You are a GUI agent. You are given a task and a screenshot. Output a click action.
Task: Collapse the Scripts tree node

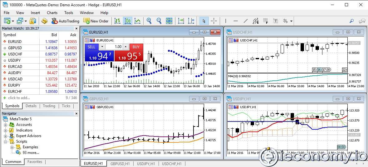click(x=5, y=141)
